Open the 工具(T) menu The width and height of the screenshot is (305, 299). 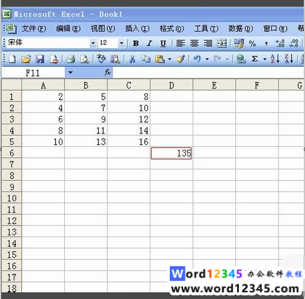click(206, 29)
